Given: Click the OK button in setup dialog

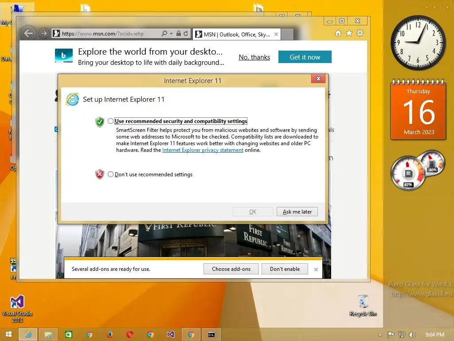Looking at the screenshot, I should (x=253, y=212).
